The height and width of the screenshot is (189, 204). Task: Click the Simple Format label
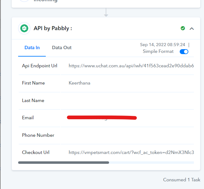[x=158, y=51]
